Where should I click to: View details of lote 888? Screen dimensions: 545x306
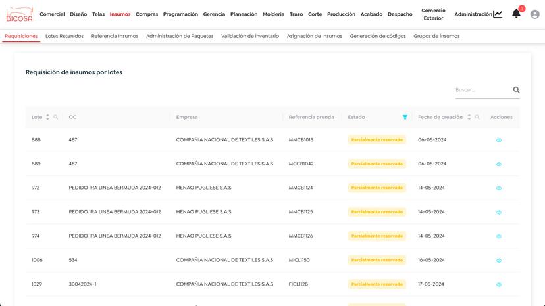[x=498, y=140]
